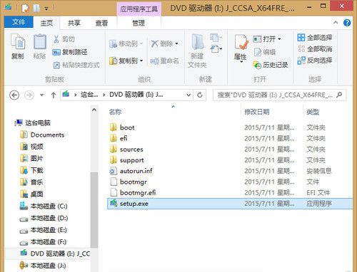Click Copy path icon
The width and height of the screenshot is (357, 272).
pyautogui.click(x=56, y=52)
